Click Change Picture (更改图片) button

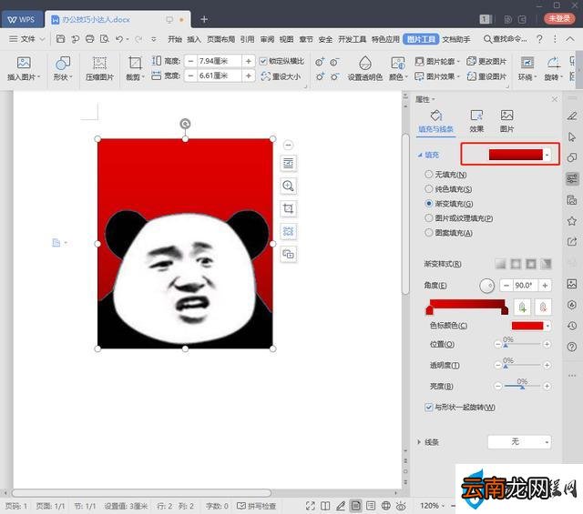pos(486,61)
